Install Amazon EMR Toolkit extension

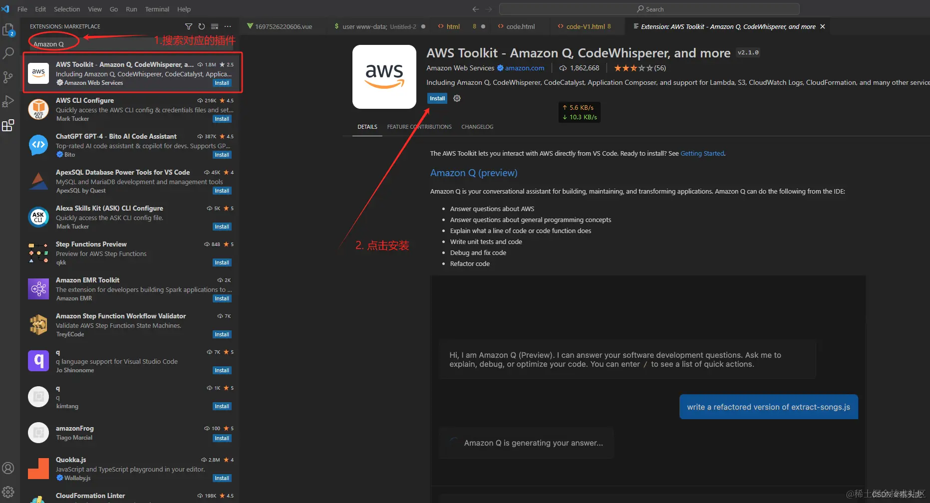[222, 298]
